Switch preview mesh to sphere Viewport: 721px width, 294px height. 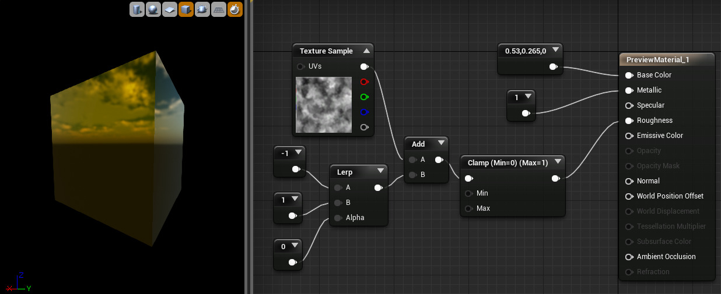tap(153, 9)
